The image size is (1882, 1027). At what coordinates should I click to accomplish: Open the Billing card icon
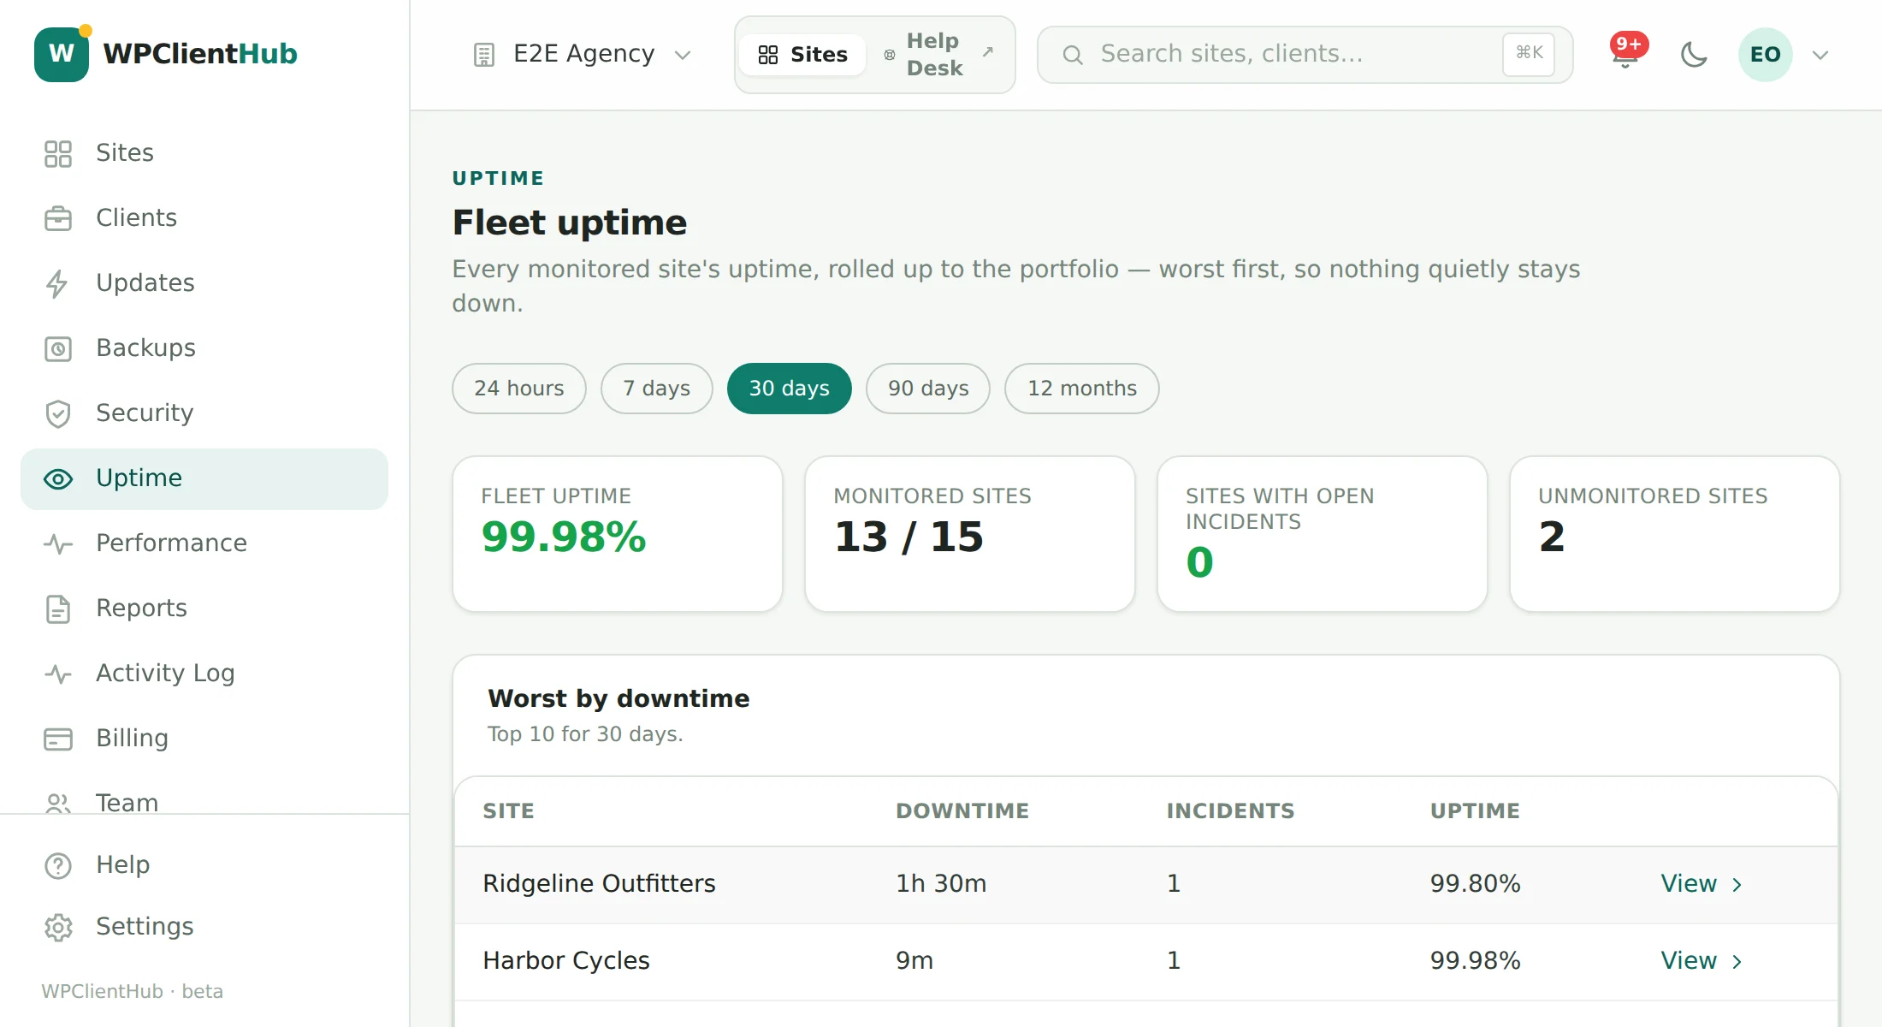pyautogui.click(x=58, y=739)
